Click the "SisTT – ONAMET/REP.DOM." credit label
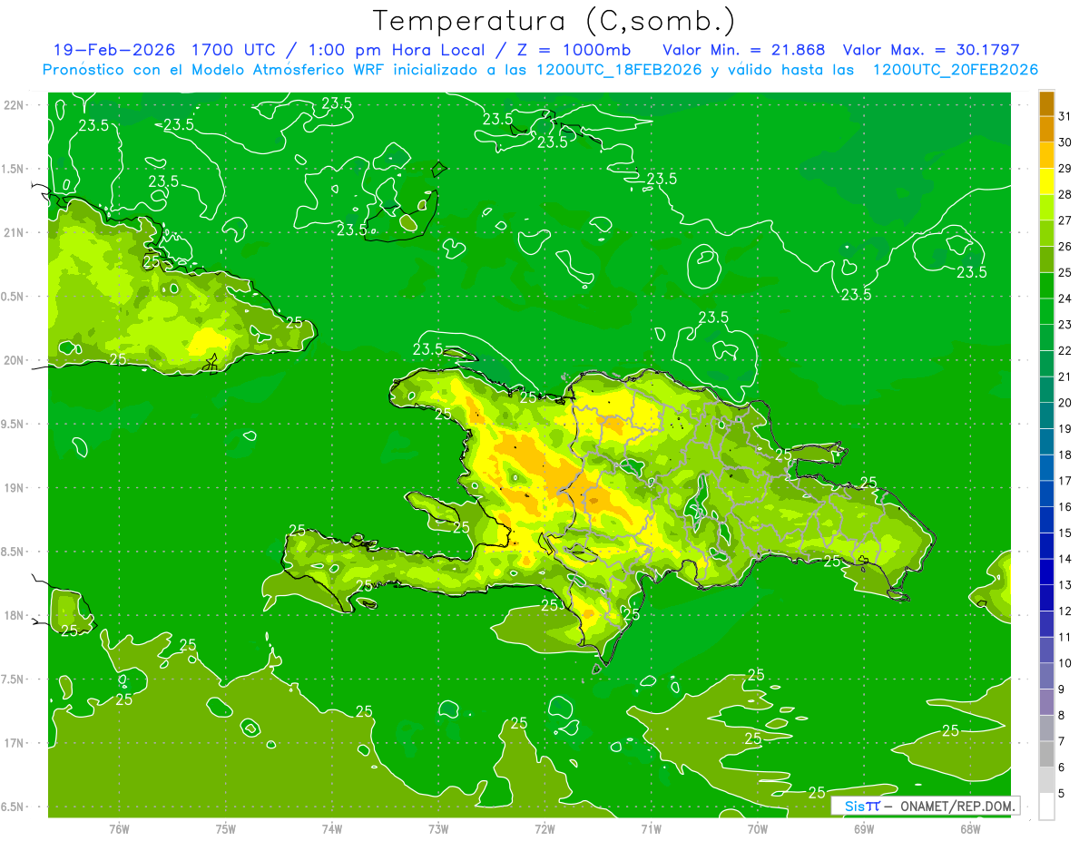1089x841 pixels. (925, 806)
